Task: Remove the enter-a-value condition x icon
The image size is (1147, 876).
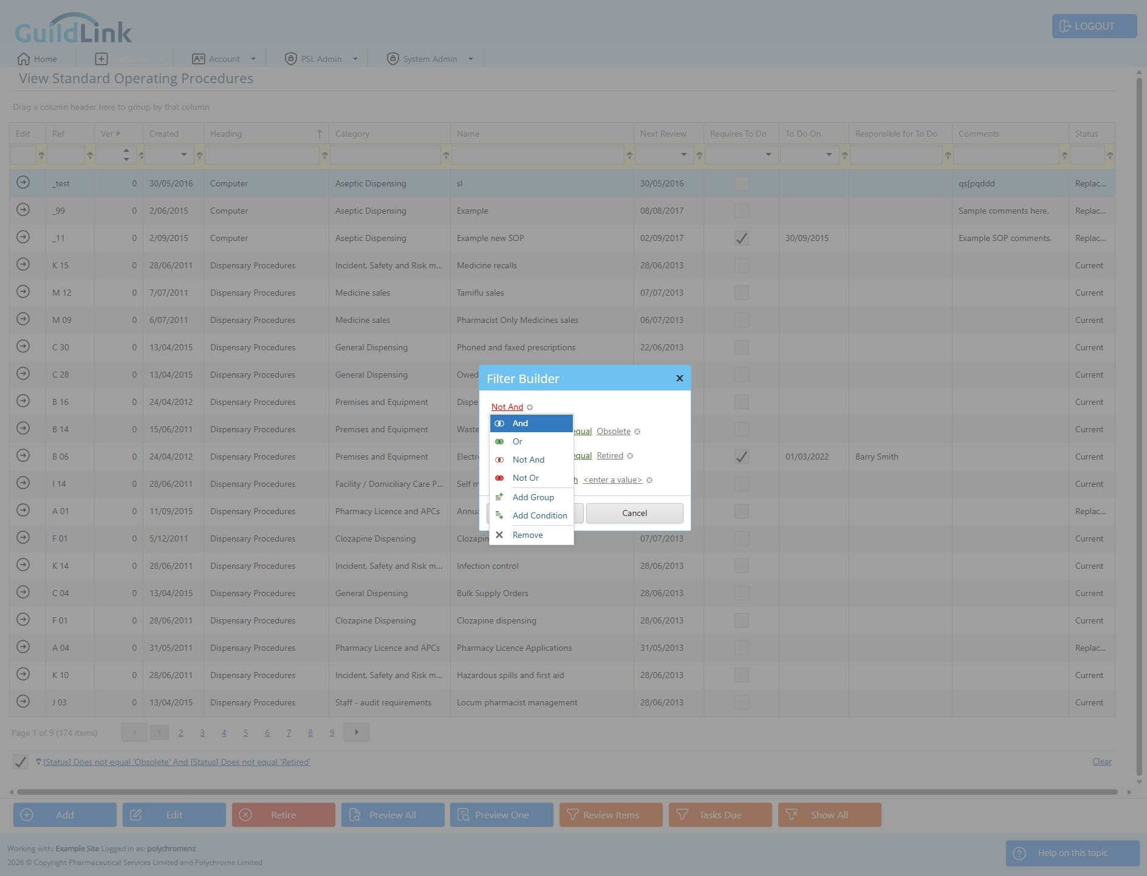Action: [649, 480]
